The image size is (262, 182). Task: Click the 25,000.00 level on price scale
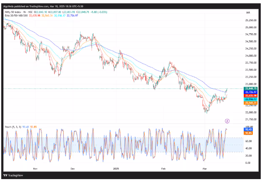click(250, 27)
